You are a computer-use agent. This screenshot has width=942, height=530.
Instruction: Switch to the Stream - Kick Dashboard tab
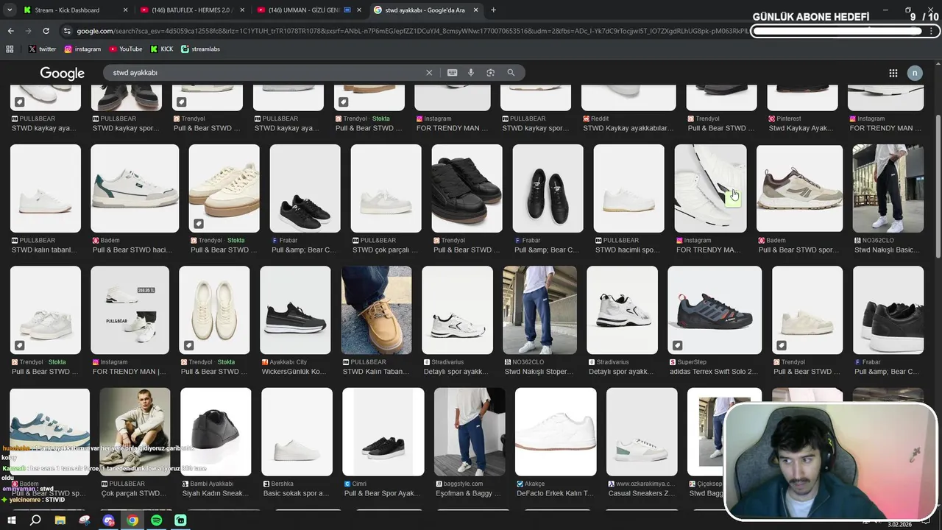pos(74,10)
